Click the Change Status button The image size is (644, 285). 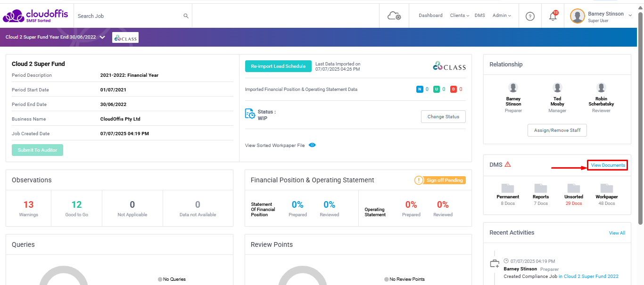click(443, 117)
